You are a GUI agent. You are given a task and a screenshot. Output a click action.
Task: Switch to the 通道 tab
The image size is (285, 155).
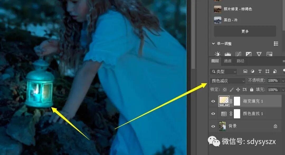point(227,61)
